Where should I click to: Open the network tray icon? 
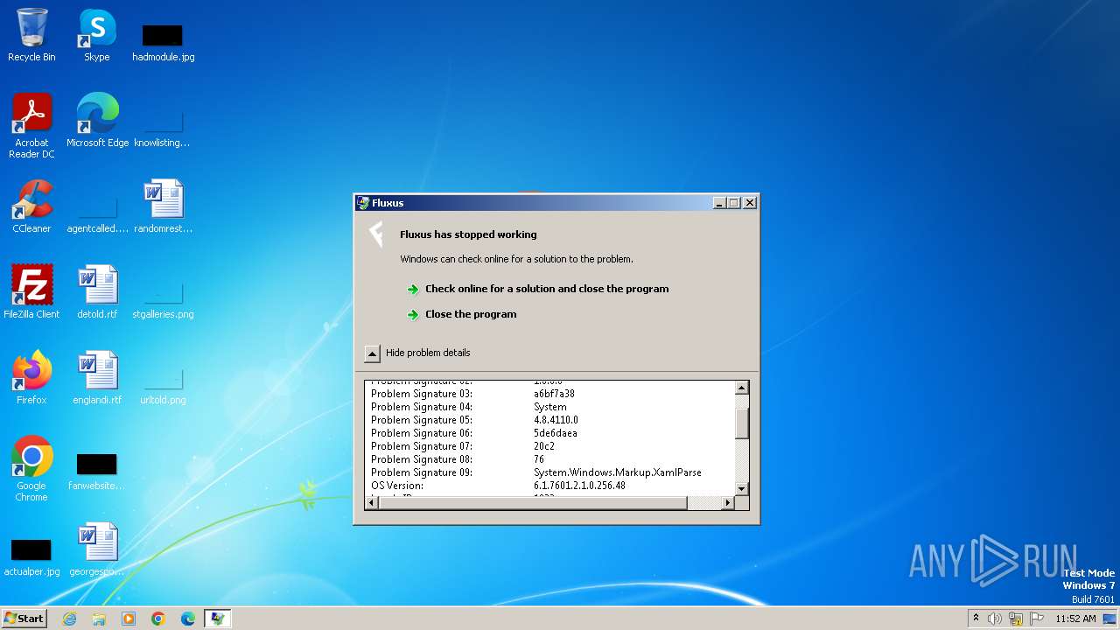[x=1016, y=619]
